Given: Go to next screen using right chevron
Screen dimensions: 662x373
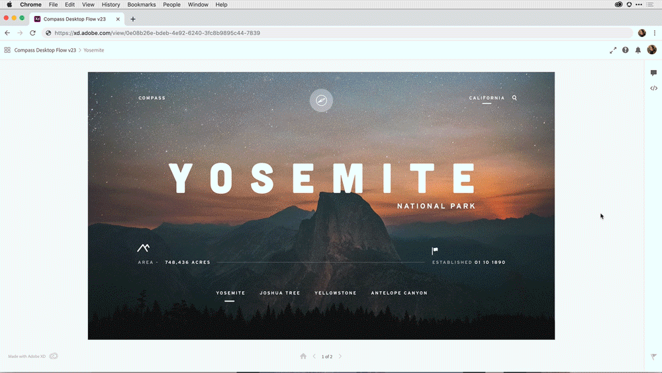Looking at the screenshot, I should click(340, 356).
